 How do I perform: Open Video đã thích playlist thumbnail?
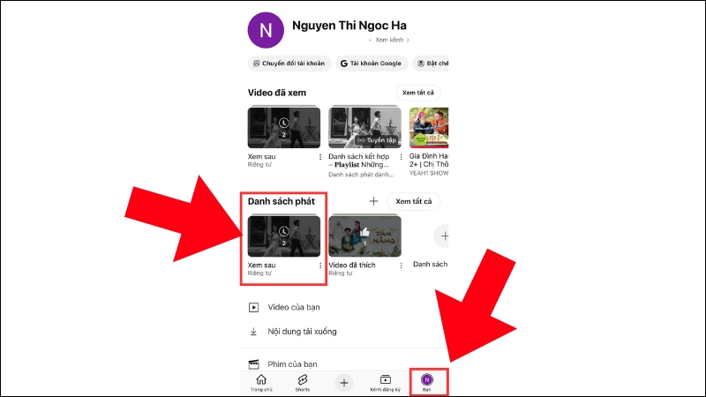tap(364, 236)
